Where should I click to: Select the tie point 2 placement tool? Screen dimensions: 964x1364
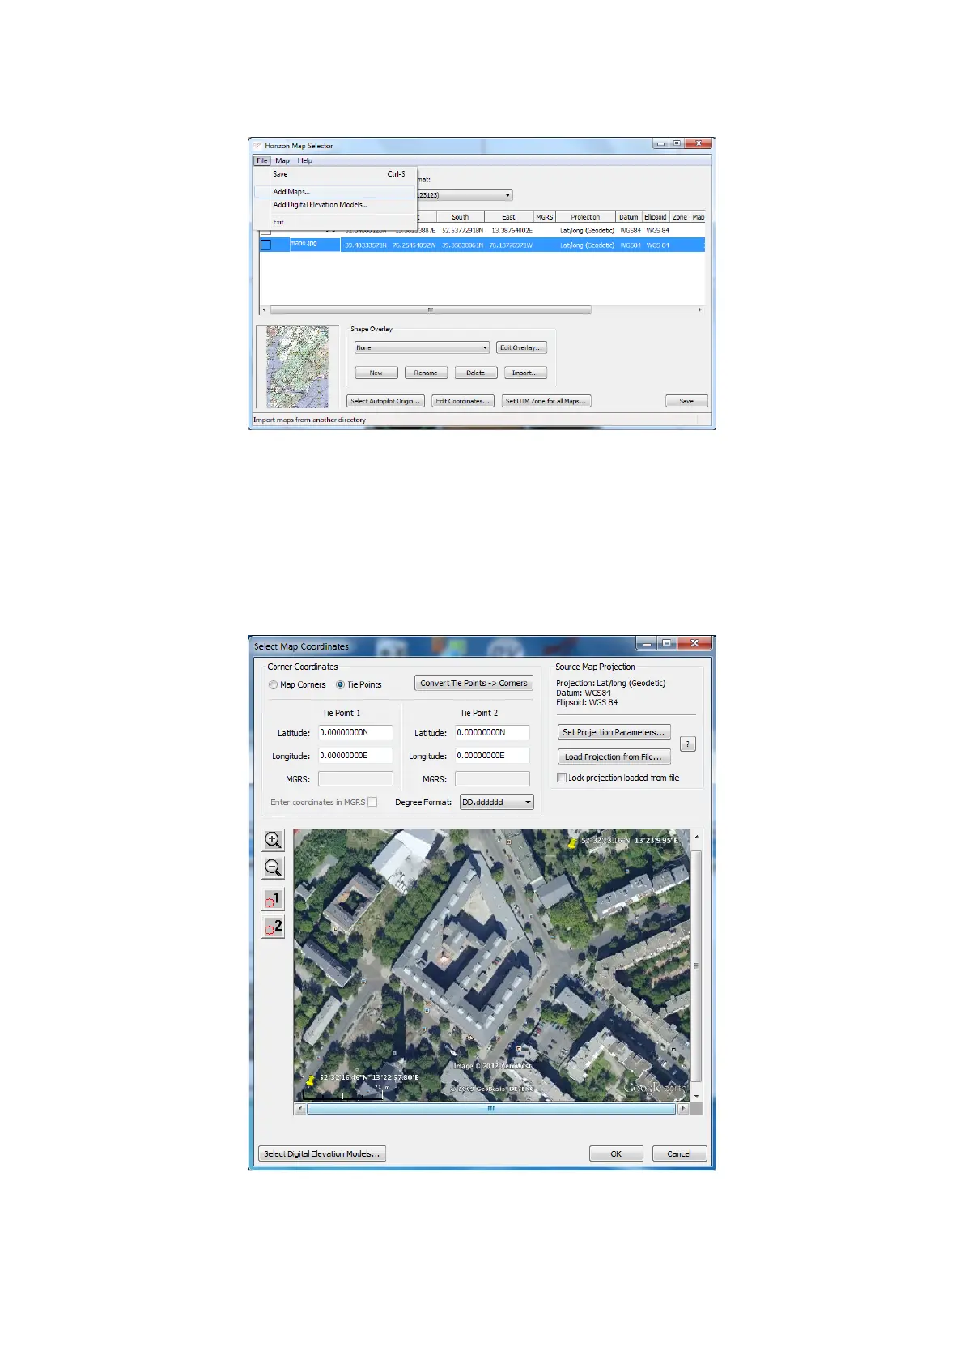pos(274,927)
